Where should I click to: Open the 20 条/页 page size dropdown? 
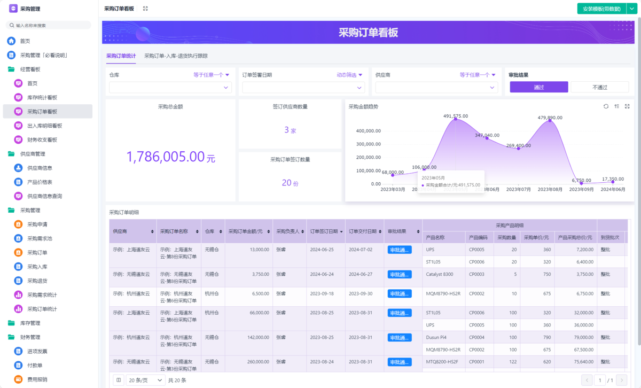(145, 380)
